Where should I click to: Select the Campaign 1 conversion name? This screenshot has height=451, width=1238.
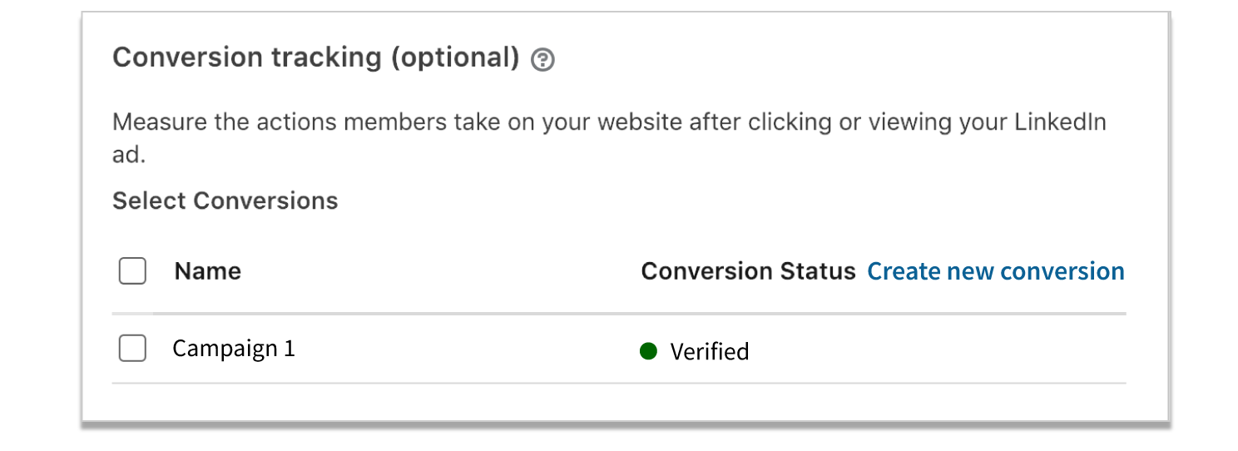point(234,348)
